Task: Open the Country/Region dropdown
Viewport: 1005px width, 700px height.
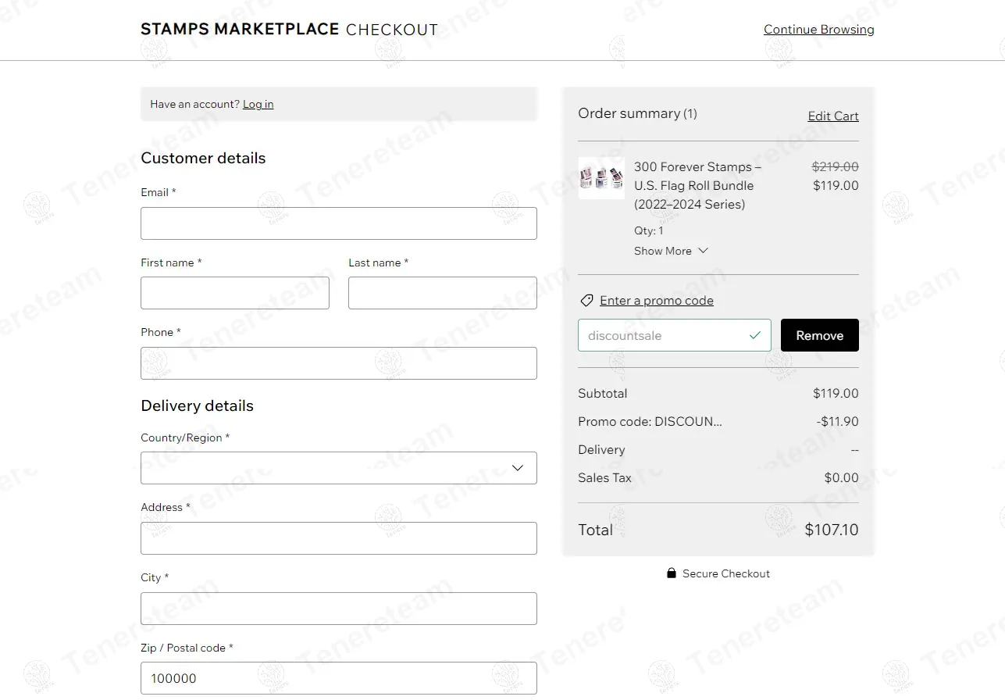Action: 338,468
